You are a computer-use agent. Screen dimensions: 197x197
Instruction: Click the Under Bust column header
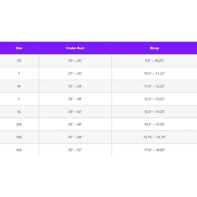point(75,48)
